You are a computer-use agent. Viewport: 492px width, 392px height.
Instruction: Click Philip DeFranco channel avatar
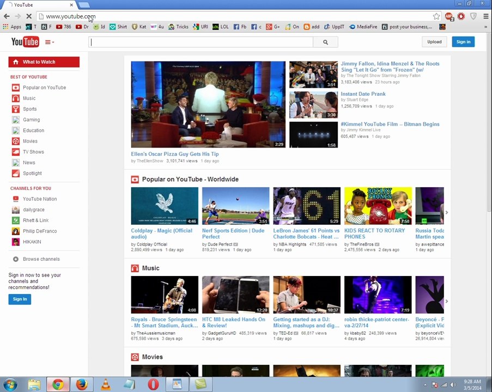click(16, 231)
